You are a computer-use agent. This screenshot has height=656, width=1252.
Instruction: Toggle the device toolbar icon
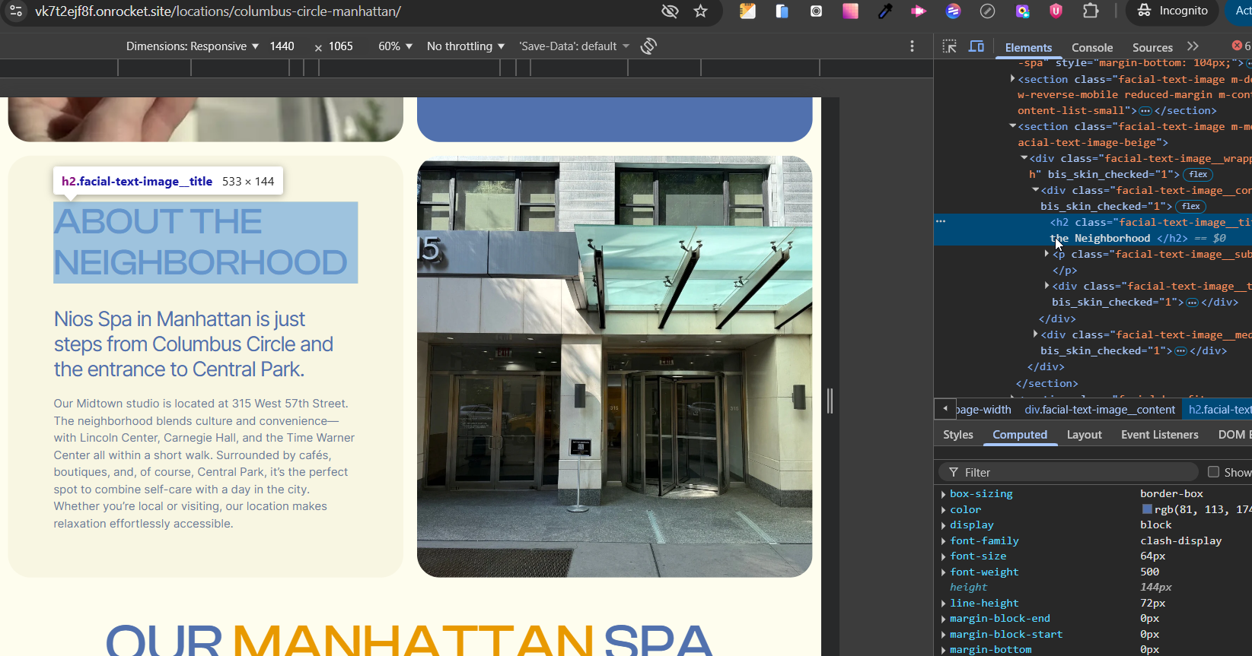(x=976, y=46)
